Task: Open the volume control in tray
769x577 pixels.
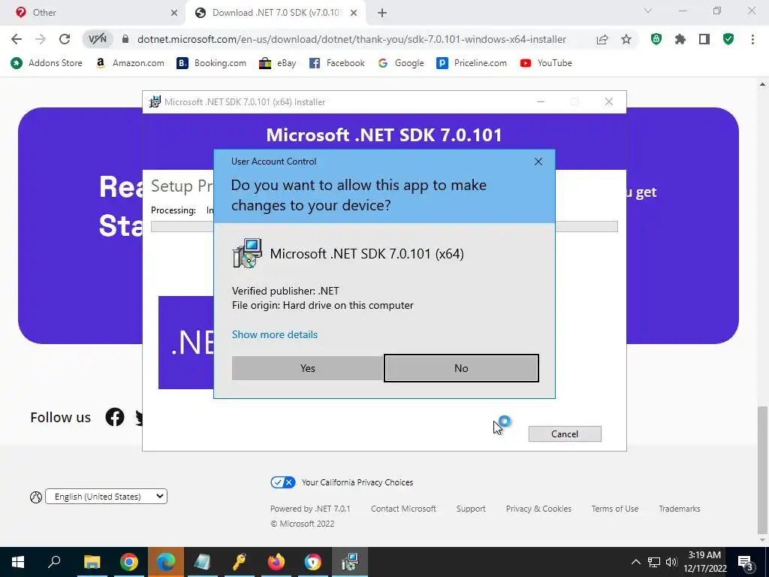Action: (671, 562)
